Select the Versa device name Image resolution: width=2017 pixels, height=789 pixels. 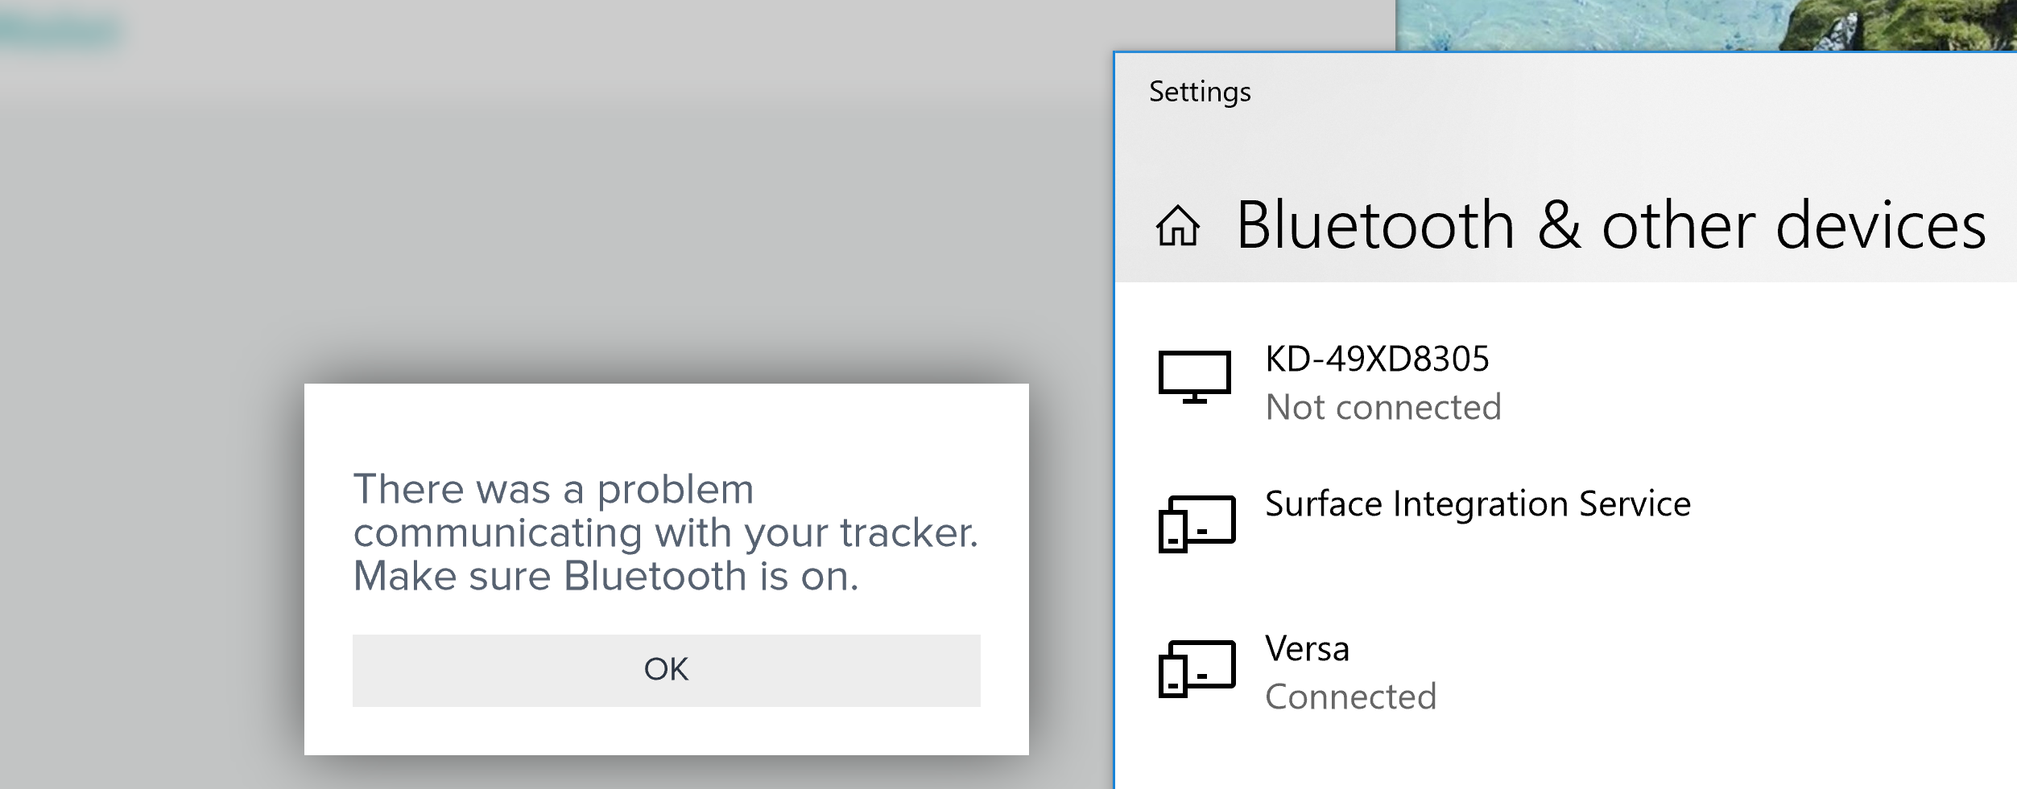pos(1307,648)
